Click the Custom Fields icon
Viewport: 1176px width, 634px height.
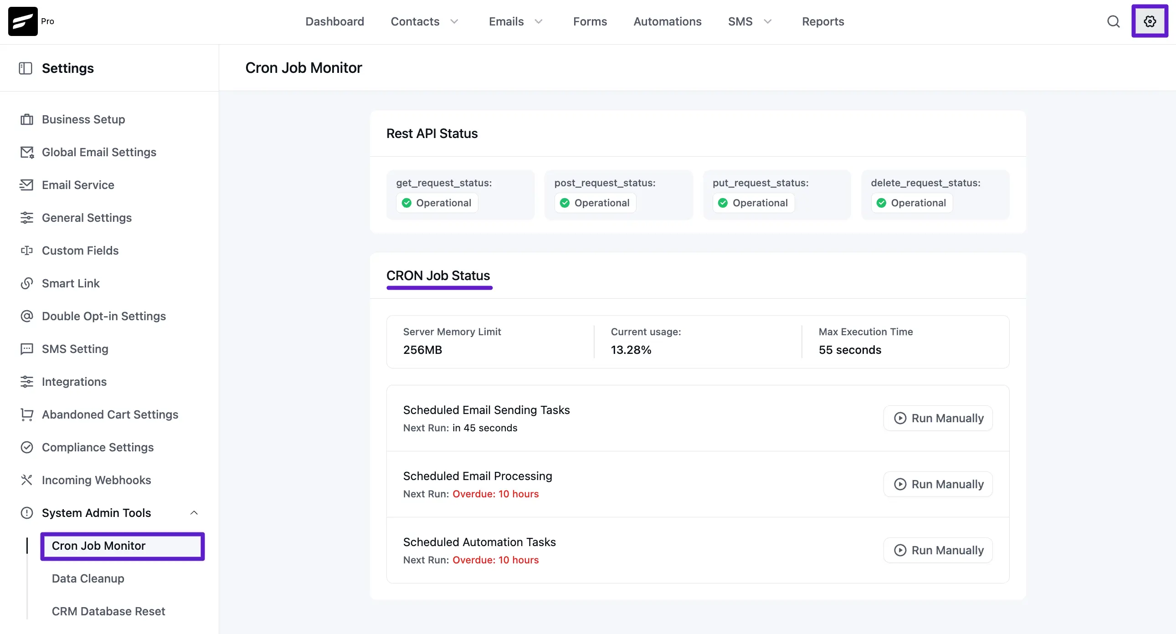(27, 251)
